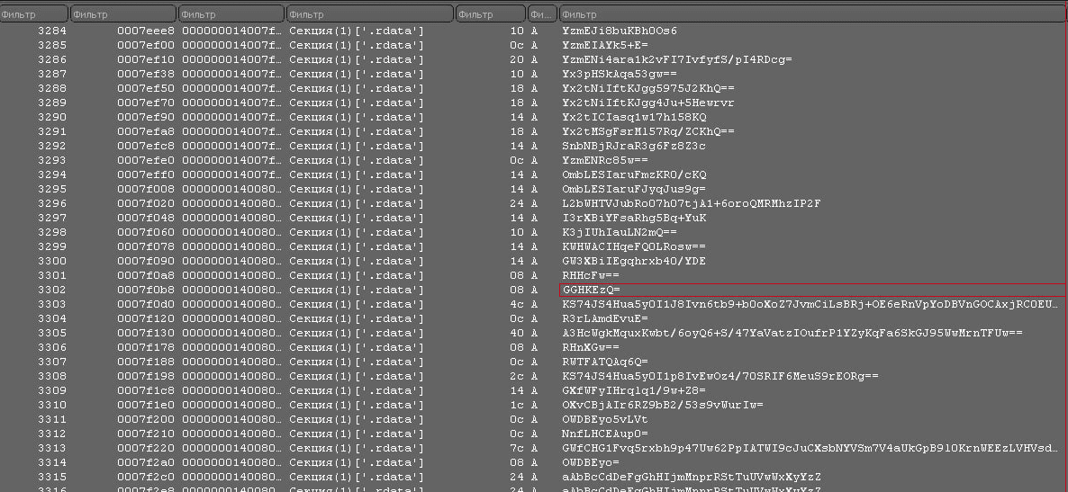The image size is (1068, 492).
Task: Select the string RHHcFw==
Action: click(591, 275)
